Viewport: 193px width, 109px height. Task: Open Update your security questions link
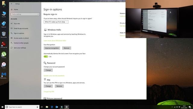pyautogui.click(x=54, y=76)
